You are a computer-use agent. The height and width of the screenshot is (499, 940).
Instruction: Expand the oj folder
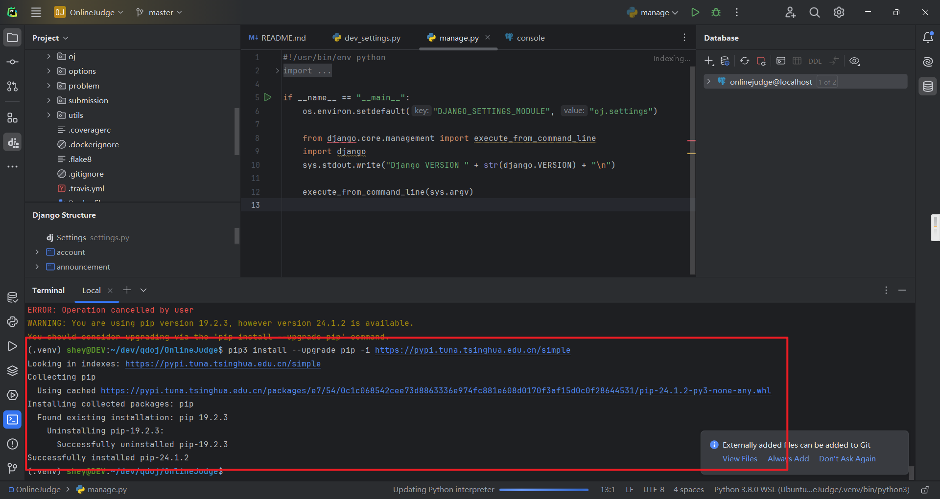coord(48,56)
